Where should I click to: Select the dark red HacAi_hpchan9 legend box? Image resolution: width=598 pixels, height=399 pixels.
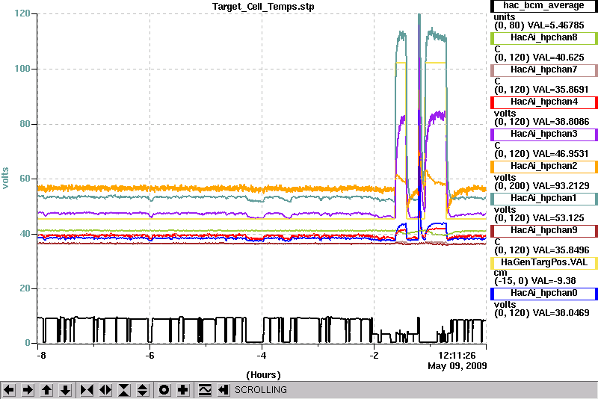[x=544, y=231]
